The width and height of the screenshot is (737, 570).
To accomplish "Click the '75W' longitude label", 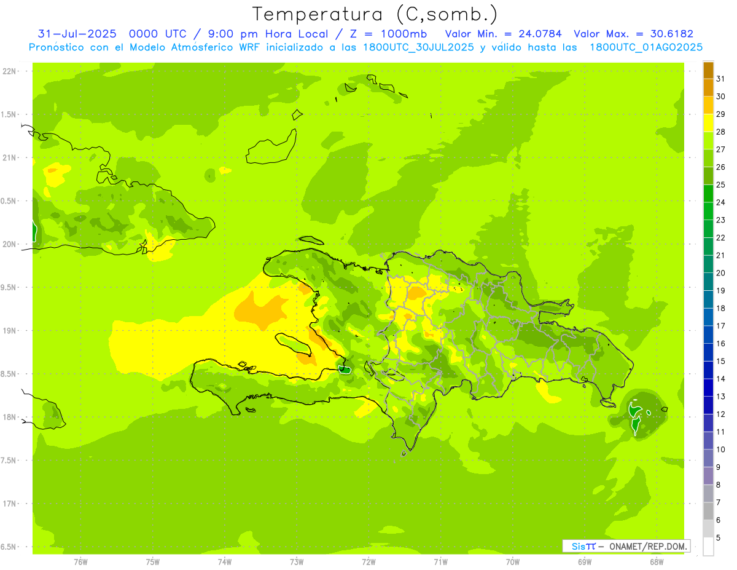I will coord(153,561).
